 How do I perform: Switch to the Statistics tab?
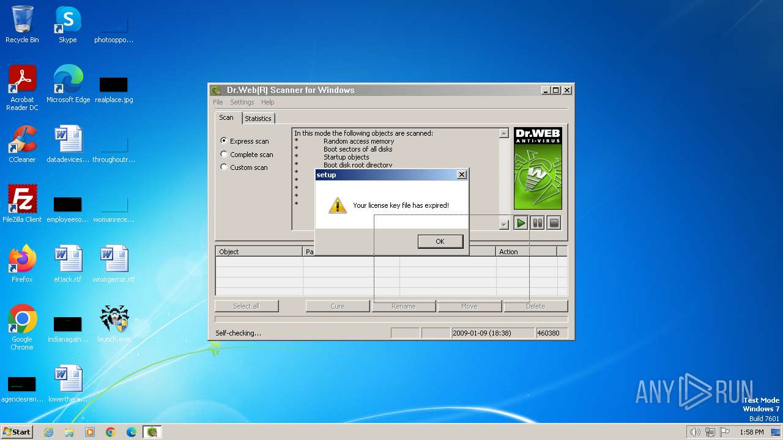tap(258, 119)
